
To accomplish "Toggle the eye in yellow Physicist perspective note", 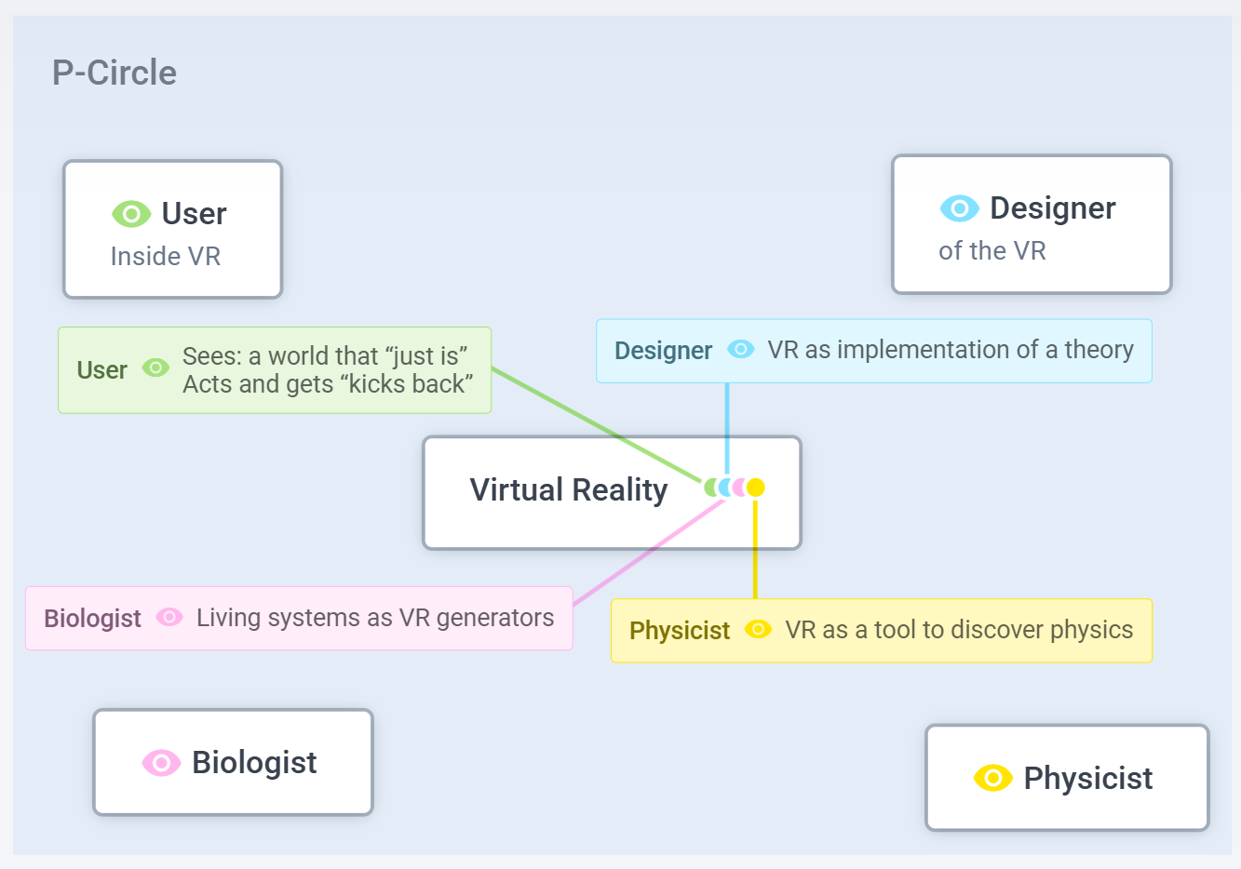I will click(759, 630).
